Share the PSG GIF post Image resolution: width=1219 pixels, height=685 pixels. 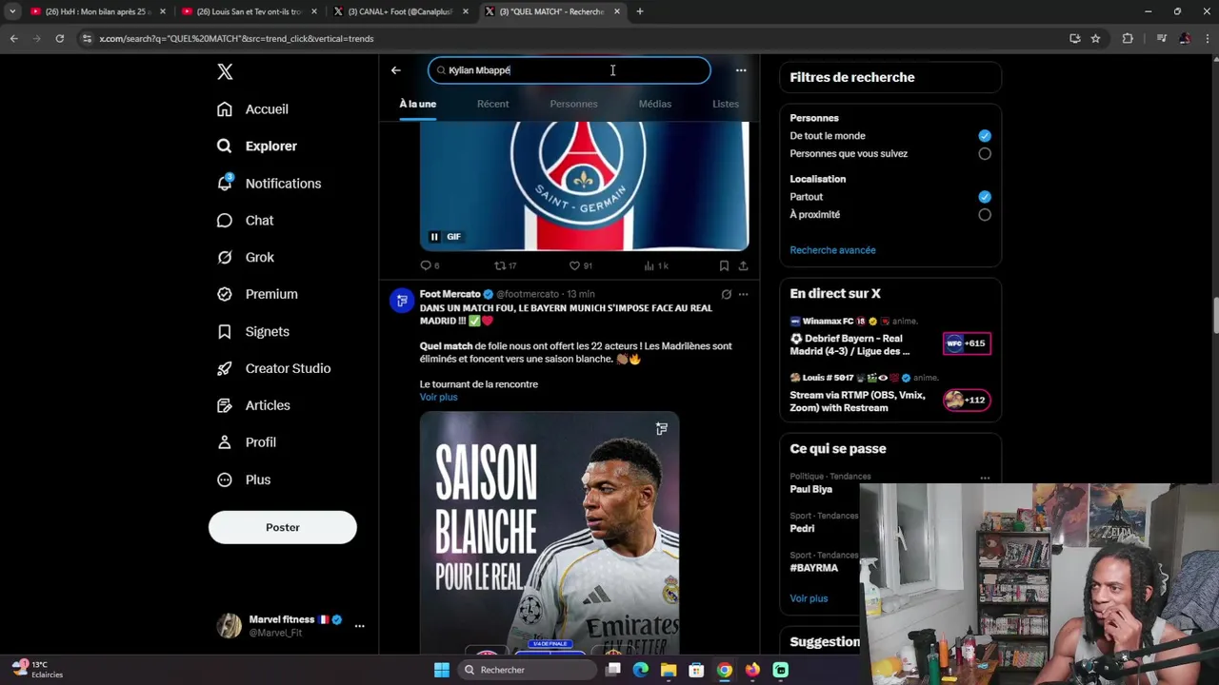(743, 265)
